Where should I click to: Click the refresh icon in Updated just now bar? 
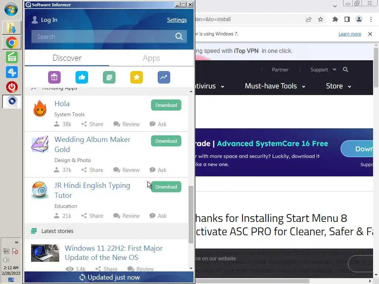(x=82, y=277)
